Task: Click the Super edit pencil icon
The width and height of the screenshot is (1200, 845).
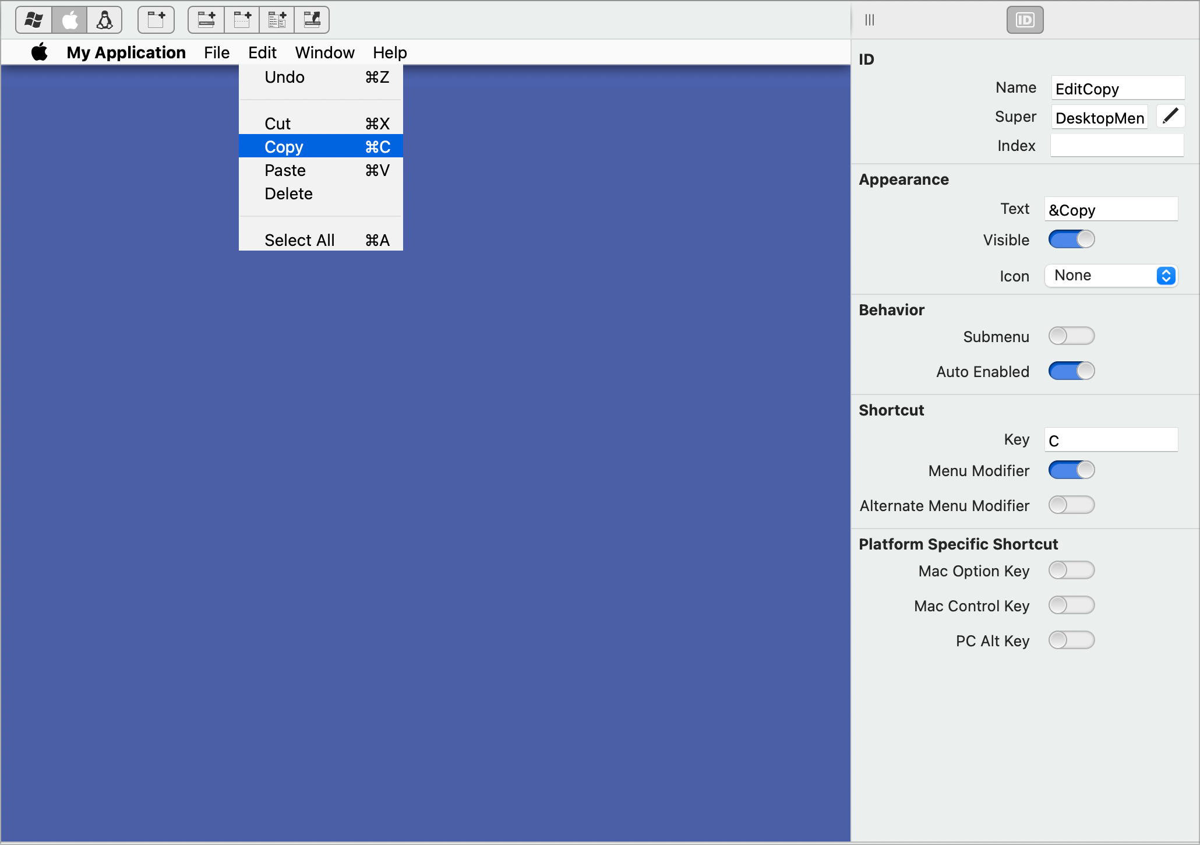Action: 1170,116
